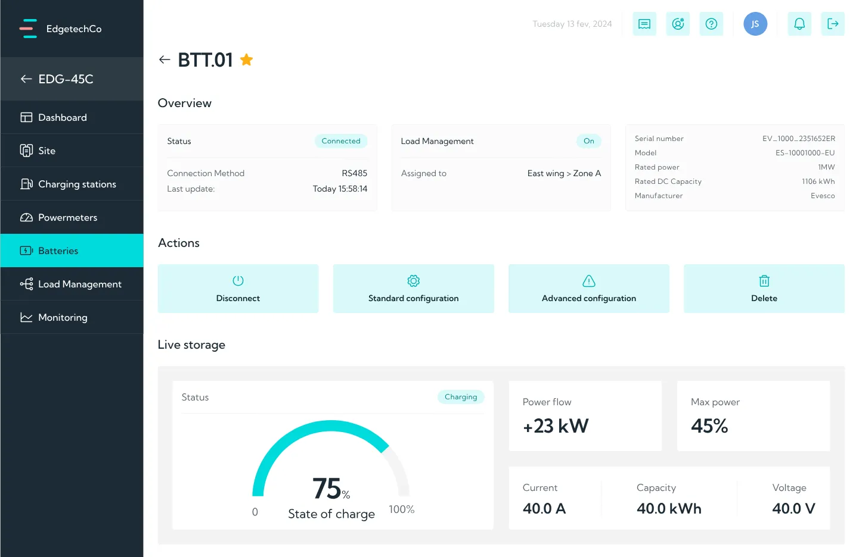This screenshot has width=859, height=557.
Task: Click the Dashboard sidebar icon
Action: tap(26, 117)
